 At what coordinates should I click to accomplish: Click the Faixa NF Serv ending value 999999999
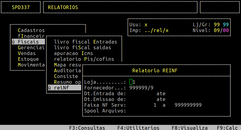coord(188,105)
